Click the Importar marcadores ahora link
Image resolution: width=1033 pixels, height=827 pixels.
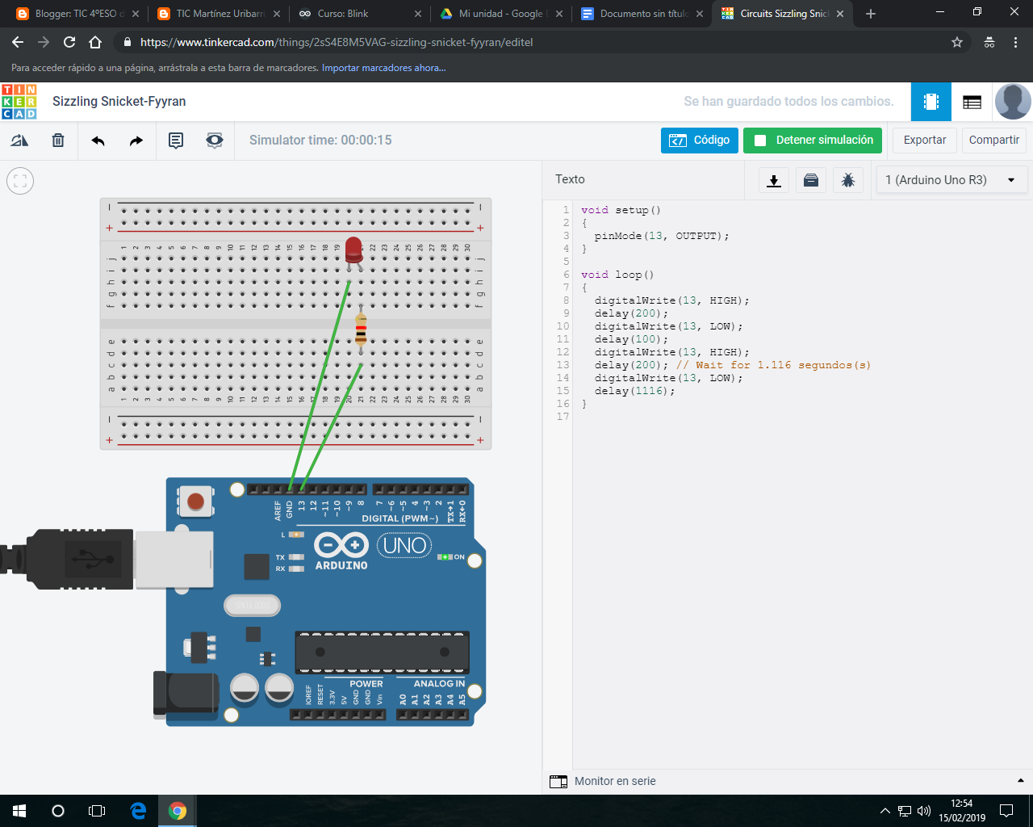pos(384,68)
